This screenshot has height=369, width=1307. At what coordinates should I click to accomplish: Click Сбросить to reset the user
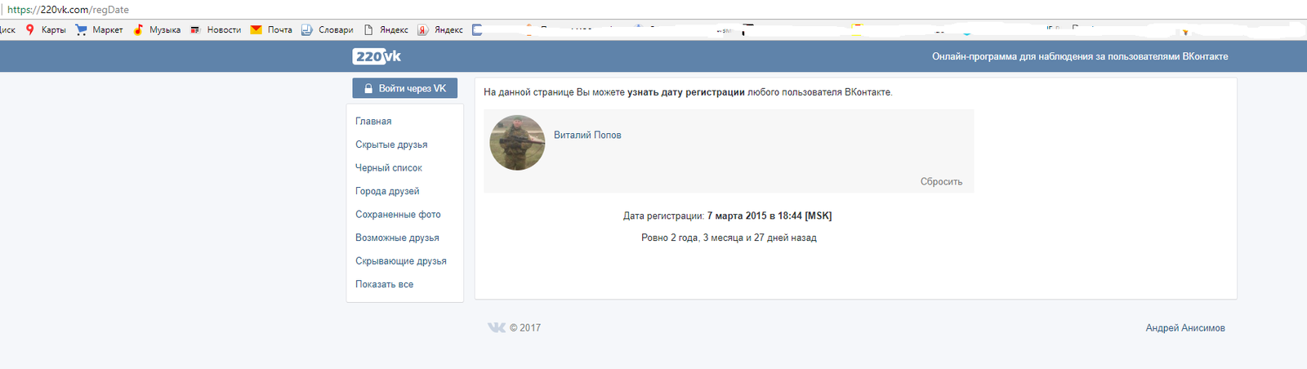click(x=941, y=181)
